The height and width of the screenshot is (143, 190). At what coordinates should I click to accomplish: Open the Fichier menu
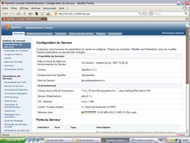5,8
